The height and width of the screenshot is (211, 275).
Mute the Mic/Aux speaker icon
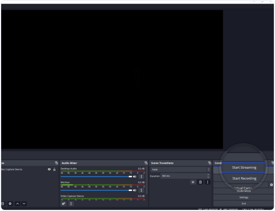click(135, 190)
